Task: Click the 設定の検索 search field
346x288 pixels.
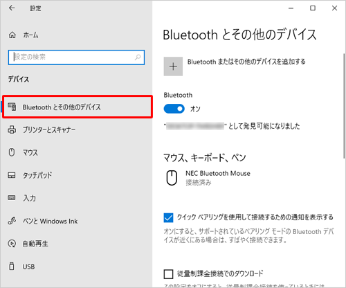Action: [76, 57]
